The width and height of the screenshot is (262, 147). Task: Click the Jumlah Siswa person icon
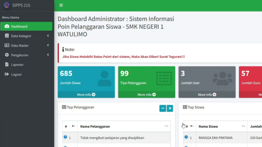(105, 78)
